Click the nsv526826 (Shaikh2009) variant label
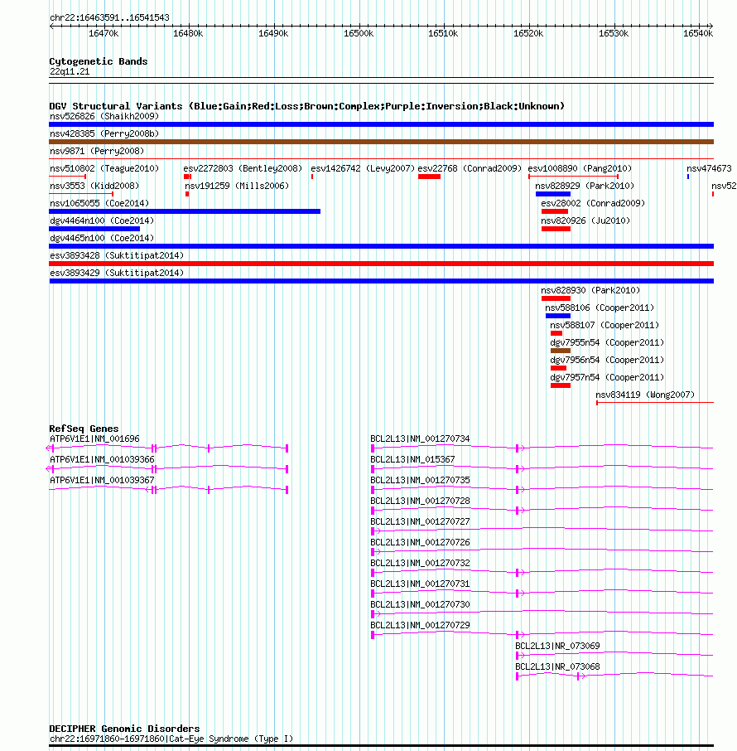Viewport: 737px width, 751px height. (x=104, y=116)
